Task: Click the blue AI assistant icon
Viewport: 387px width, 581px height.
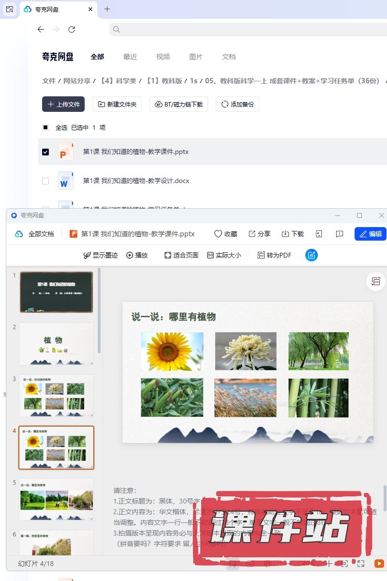Action: 312,255
